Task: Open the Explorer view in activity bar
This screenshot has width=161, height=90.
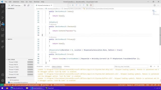Action: [x=3, y=6]
